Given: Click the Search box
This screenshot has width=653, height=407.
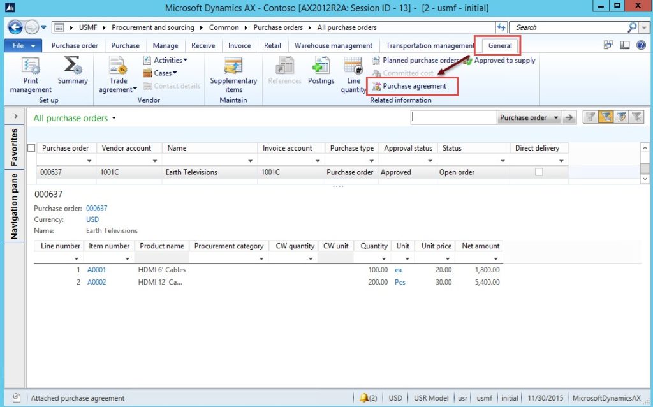Looking at the screenshot, I should 568,27.
